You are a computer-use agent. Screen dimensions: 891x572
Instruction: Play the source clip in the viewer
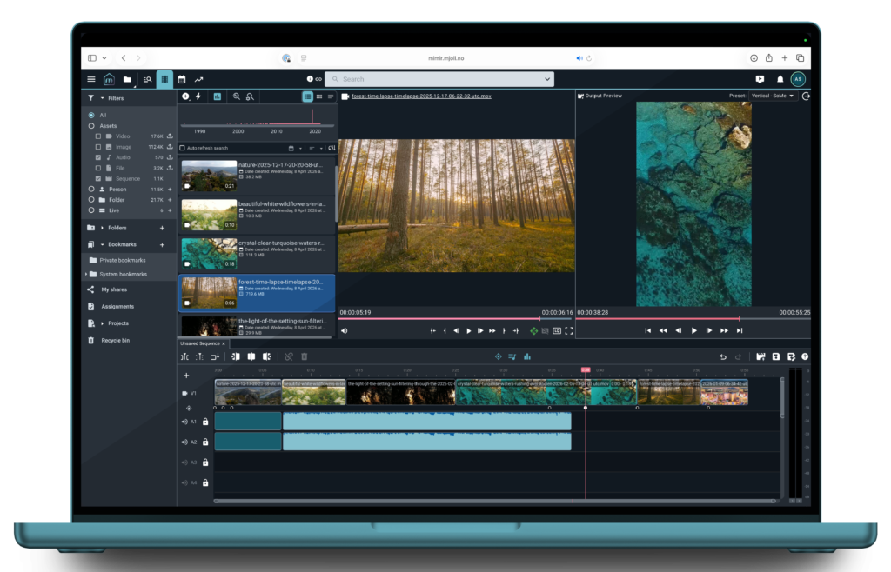(469, 331)
